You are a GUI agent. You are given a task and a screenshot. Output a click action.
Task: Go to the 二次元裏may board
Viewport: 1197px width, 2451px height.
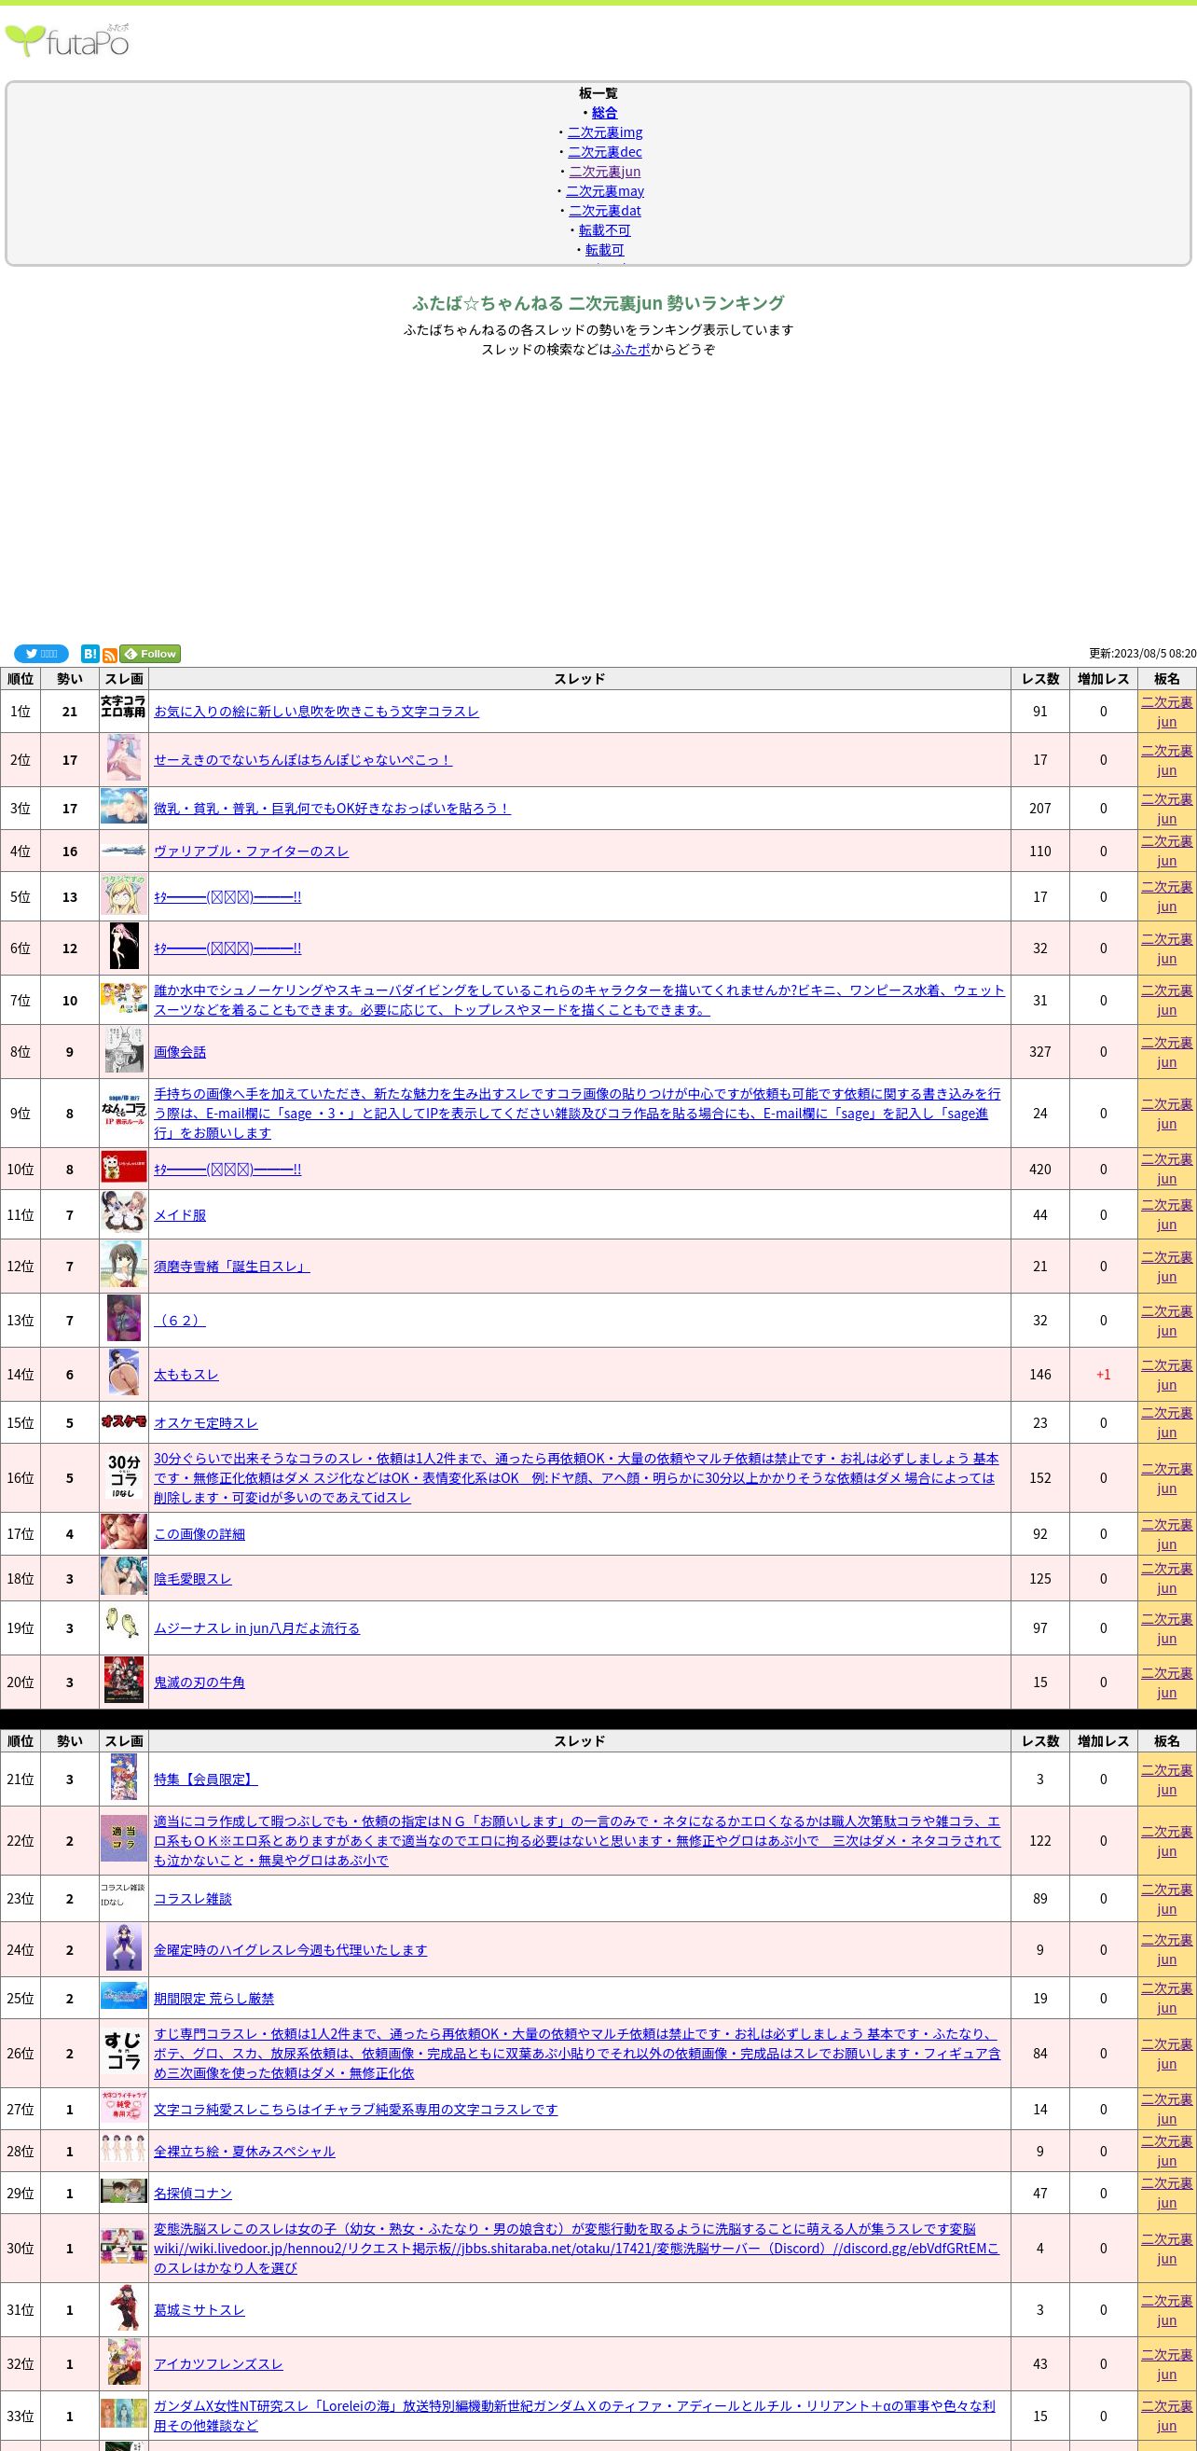[x=605, y=191]
